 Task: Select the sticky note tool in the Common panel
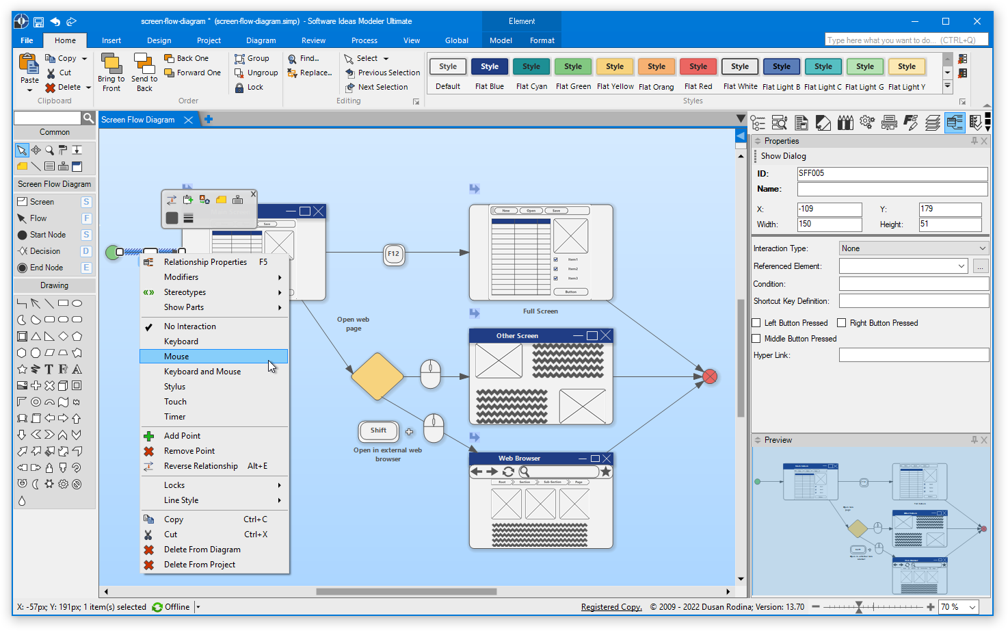pos(21,166)
